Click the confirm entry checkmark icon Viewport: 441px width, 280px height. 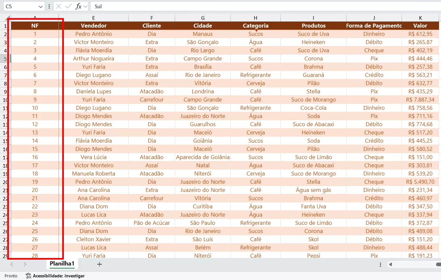68,7
